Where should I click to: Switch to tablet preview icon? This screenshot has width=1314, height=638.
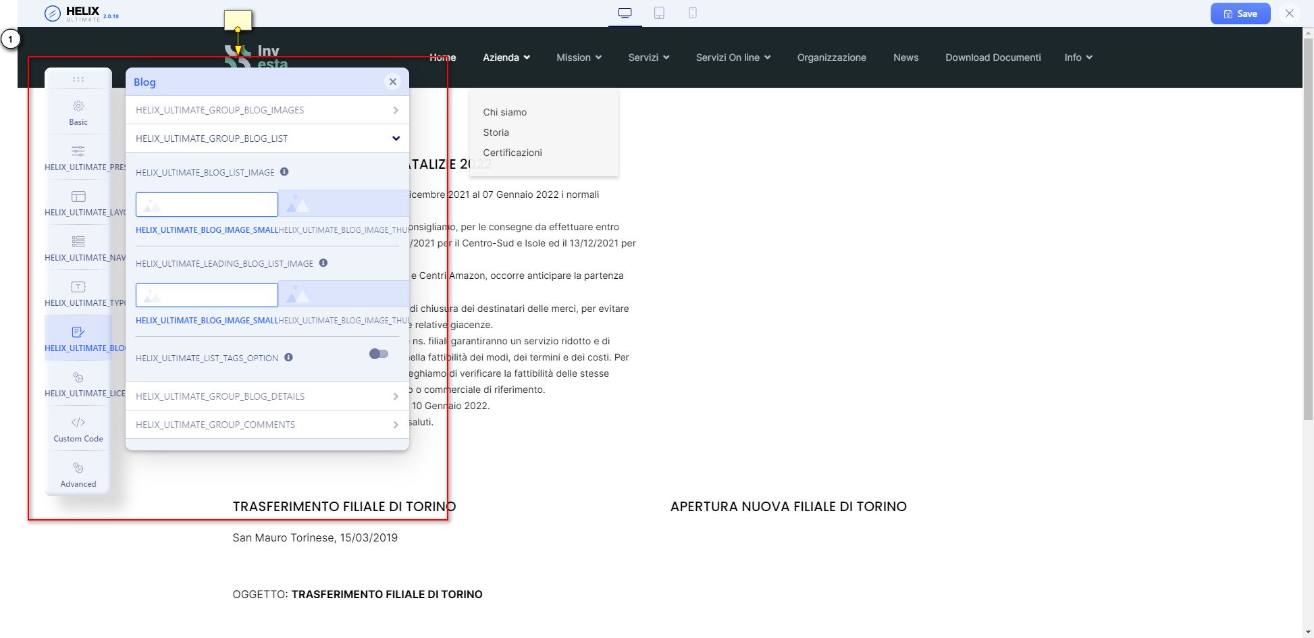pos(659,13)
